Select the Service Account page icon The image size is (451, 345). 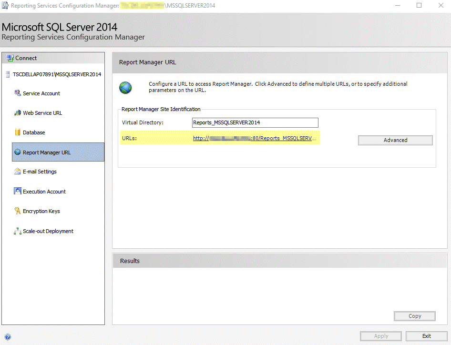tap(18, 93)
